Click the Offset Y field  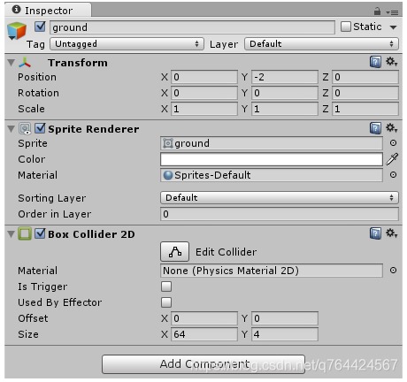285,318
